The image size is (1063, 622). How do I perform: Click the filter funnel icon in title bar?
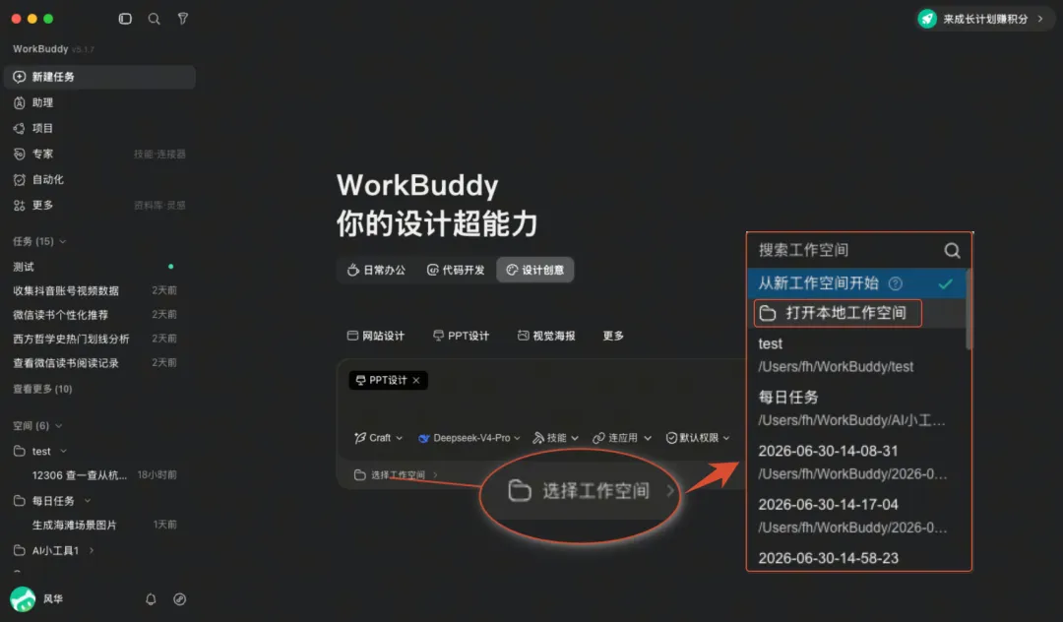pyautogui.click(x=183, y=19)
